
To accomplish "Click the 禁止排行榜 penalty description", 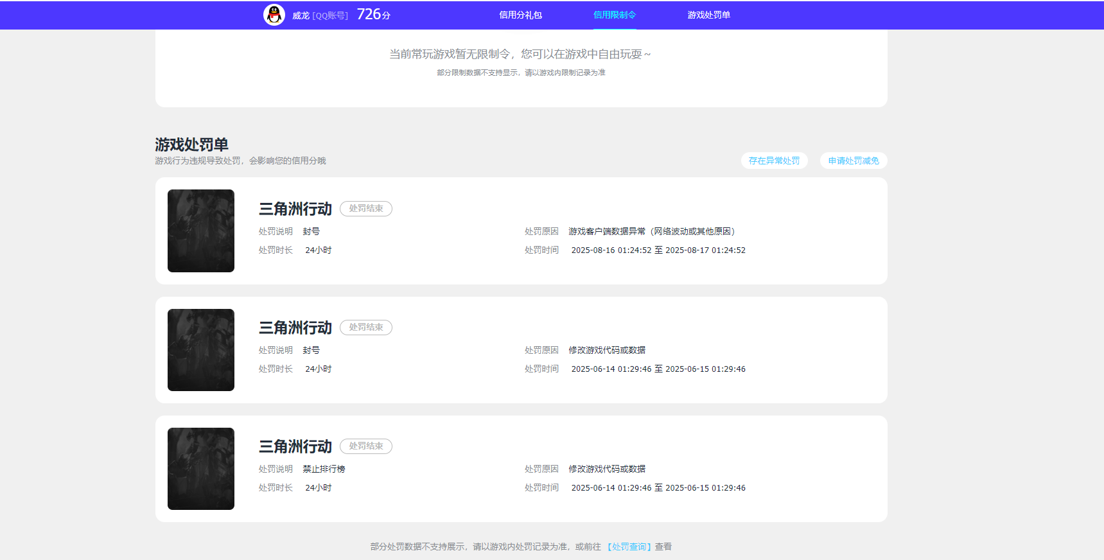I will (324, 469).
